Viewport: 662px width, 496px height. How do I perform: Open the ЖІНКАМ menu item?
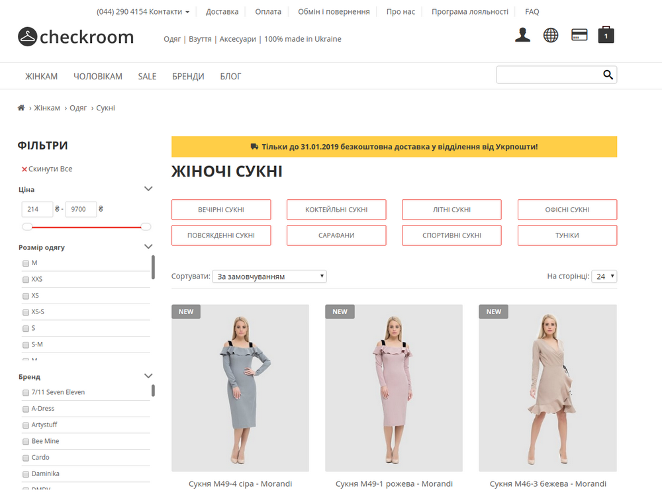[x=42, y=77]
